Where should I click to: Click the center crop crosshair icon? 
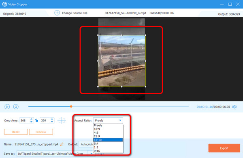pyautogui.click(x=62, y=120)
